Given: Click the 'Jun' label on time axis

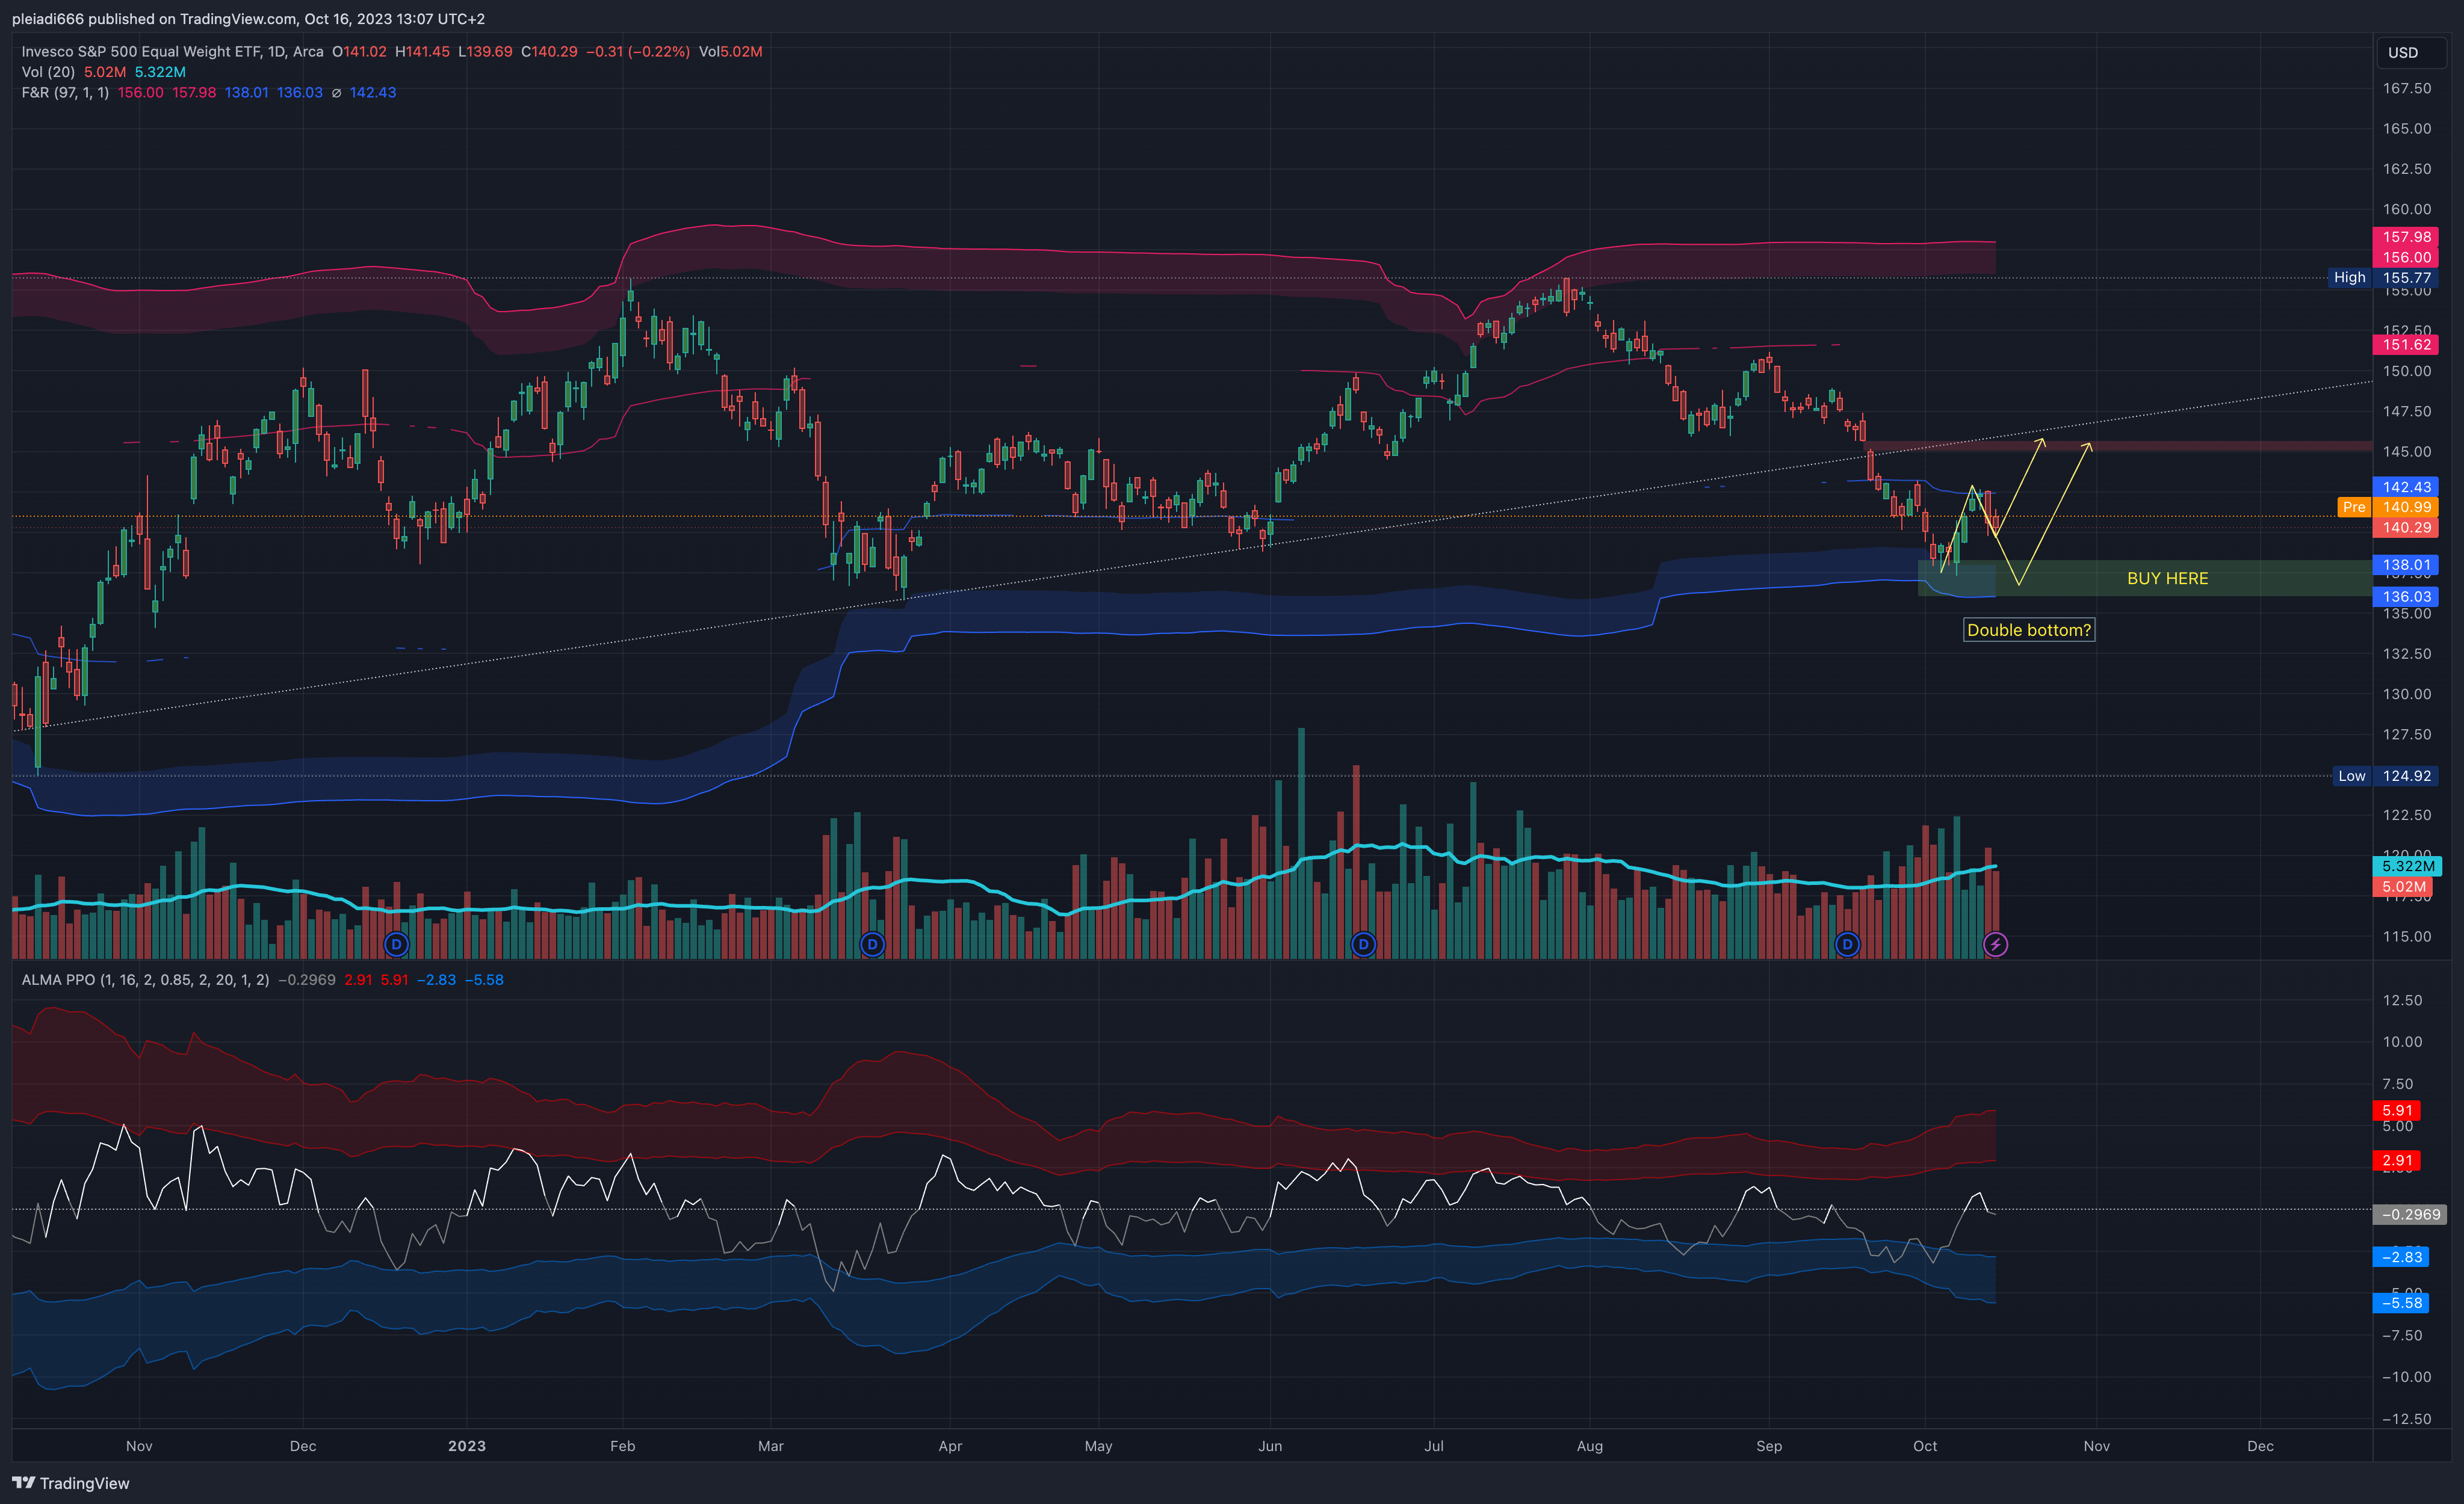Looking at the screenshot, I should pyautogui.click(x=1270, y=1446).
